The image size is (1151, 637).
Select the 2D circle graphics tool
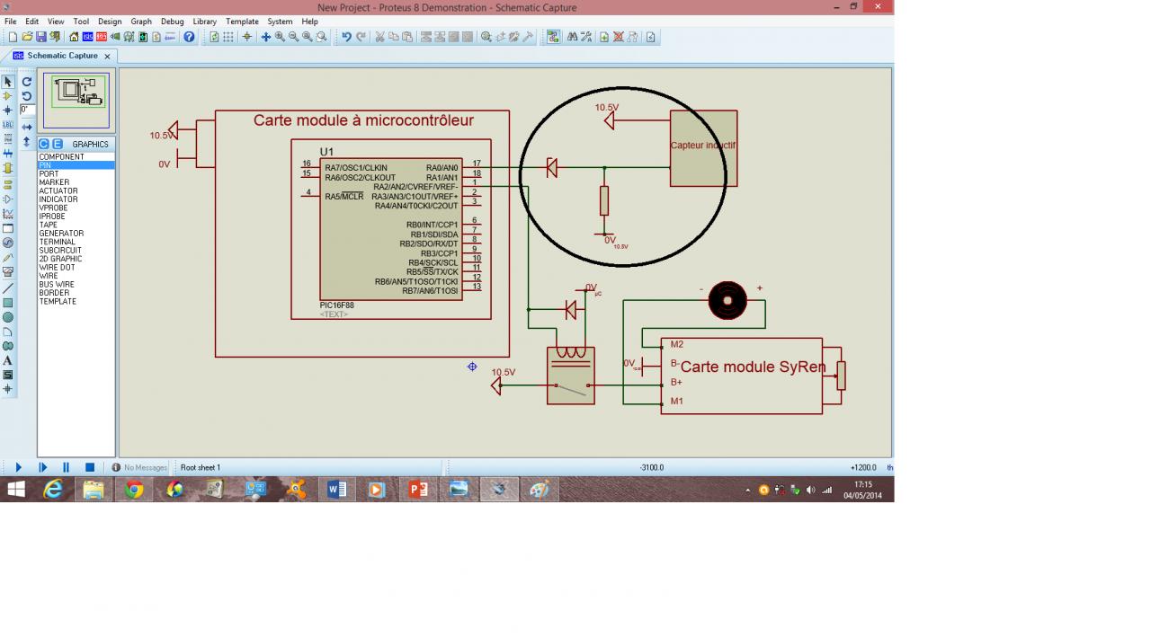(x=8, y=317)
